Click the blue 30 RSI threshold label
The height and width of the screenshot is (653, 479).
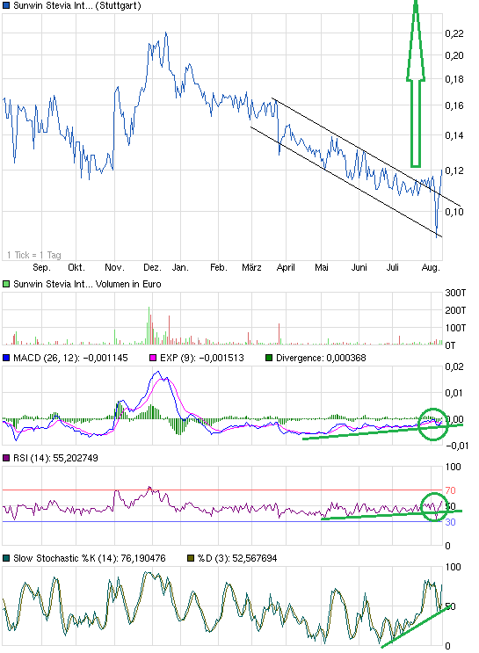pos(450,522)
